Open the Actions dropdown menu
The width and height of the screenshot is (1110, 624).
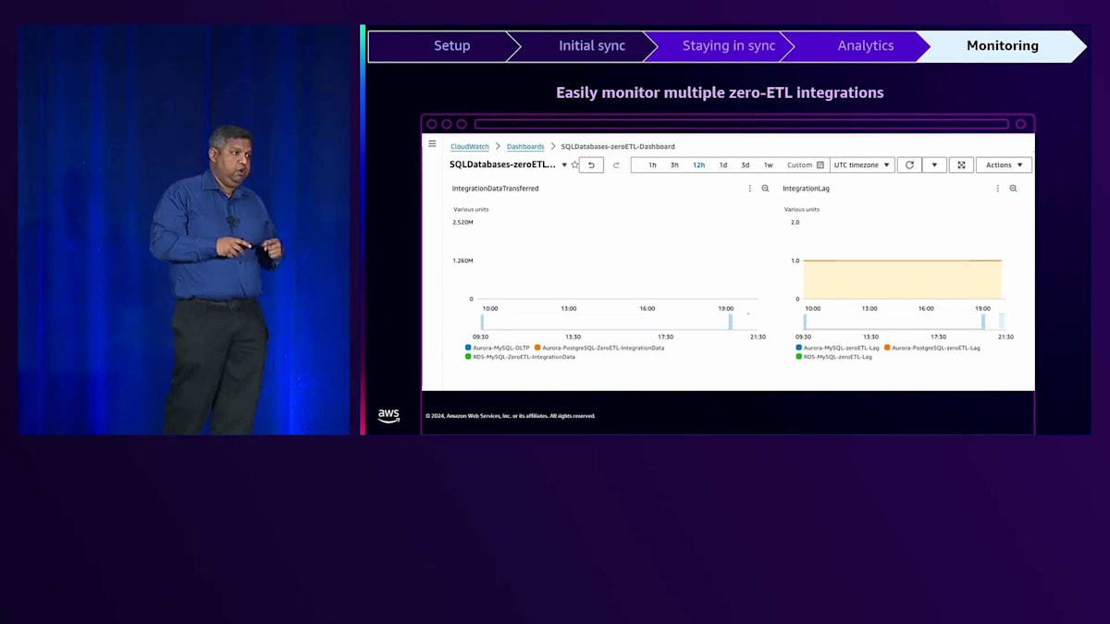[1004, 165]
